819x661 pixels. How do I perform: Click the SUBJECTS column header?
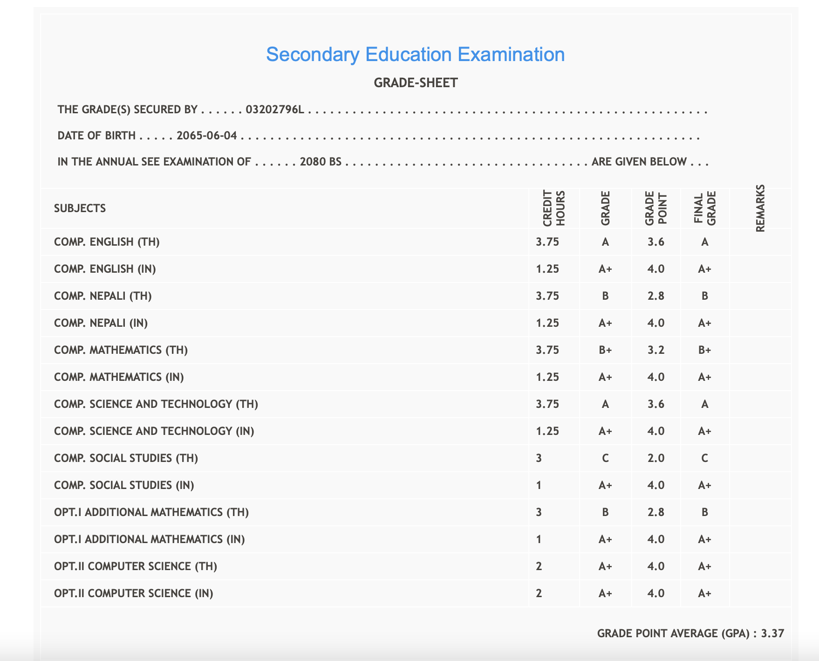(x=80, y=208)
